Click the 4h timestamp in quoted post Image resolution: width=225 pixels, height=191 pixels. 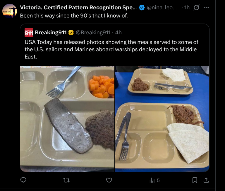118,32
